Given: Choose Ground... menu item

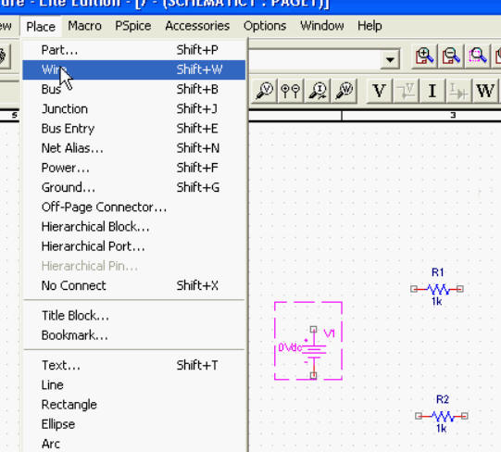Looking at the screenshot, I should 134,187.
